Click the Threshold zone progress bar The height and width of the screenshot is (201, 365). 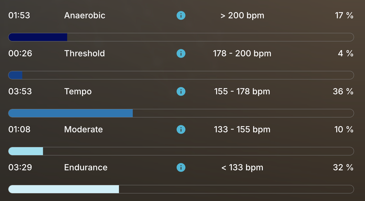pyautogui.click(x=181, y=75)
